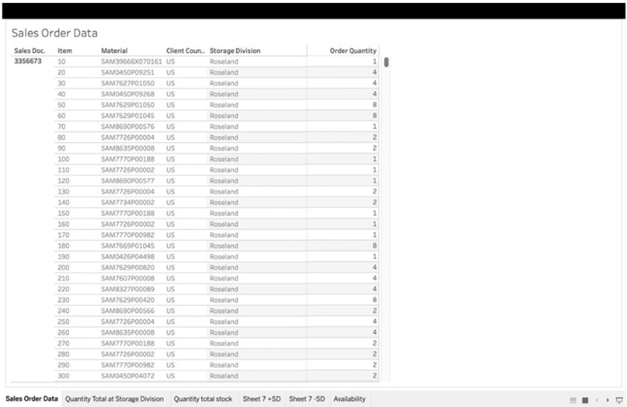Show sheet tabs view icon
Viewport: 627px width, 407px height.
(x=585, y=400)
